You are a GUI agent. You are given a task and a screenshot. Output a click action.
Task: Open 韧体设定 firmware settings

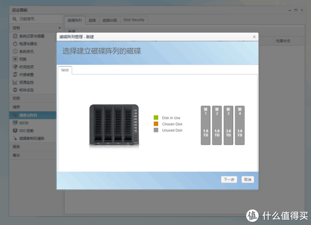pos(26,90)
